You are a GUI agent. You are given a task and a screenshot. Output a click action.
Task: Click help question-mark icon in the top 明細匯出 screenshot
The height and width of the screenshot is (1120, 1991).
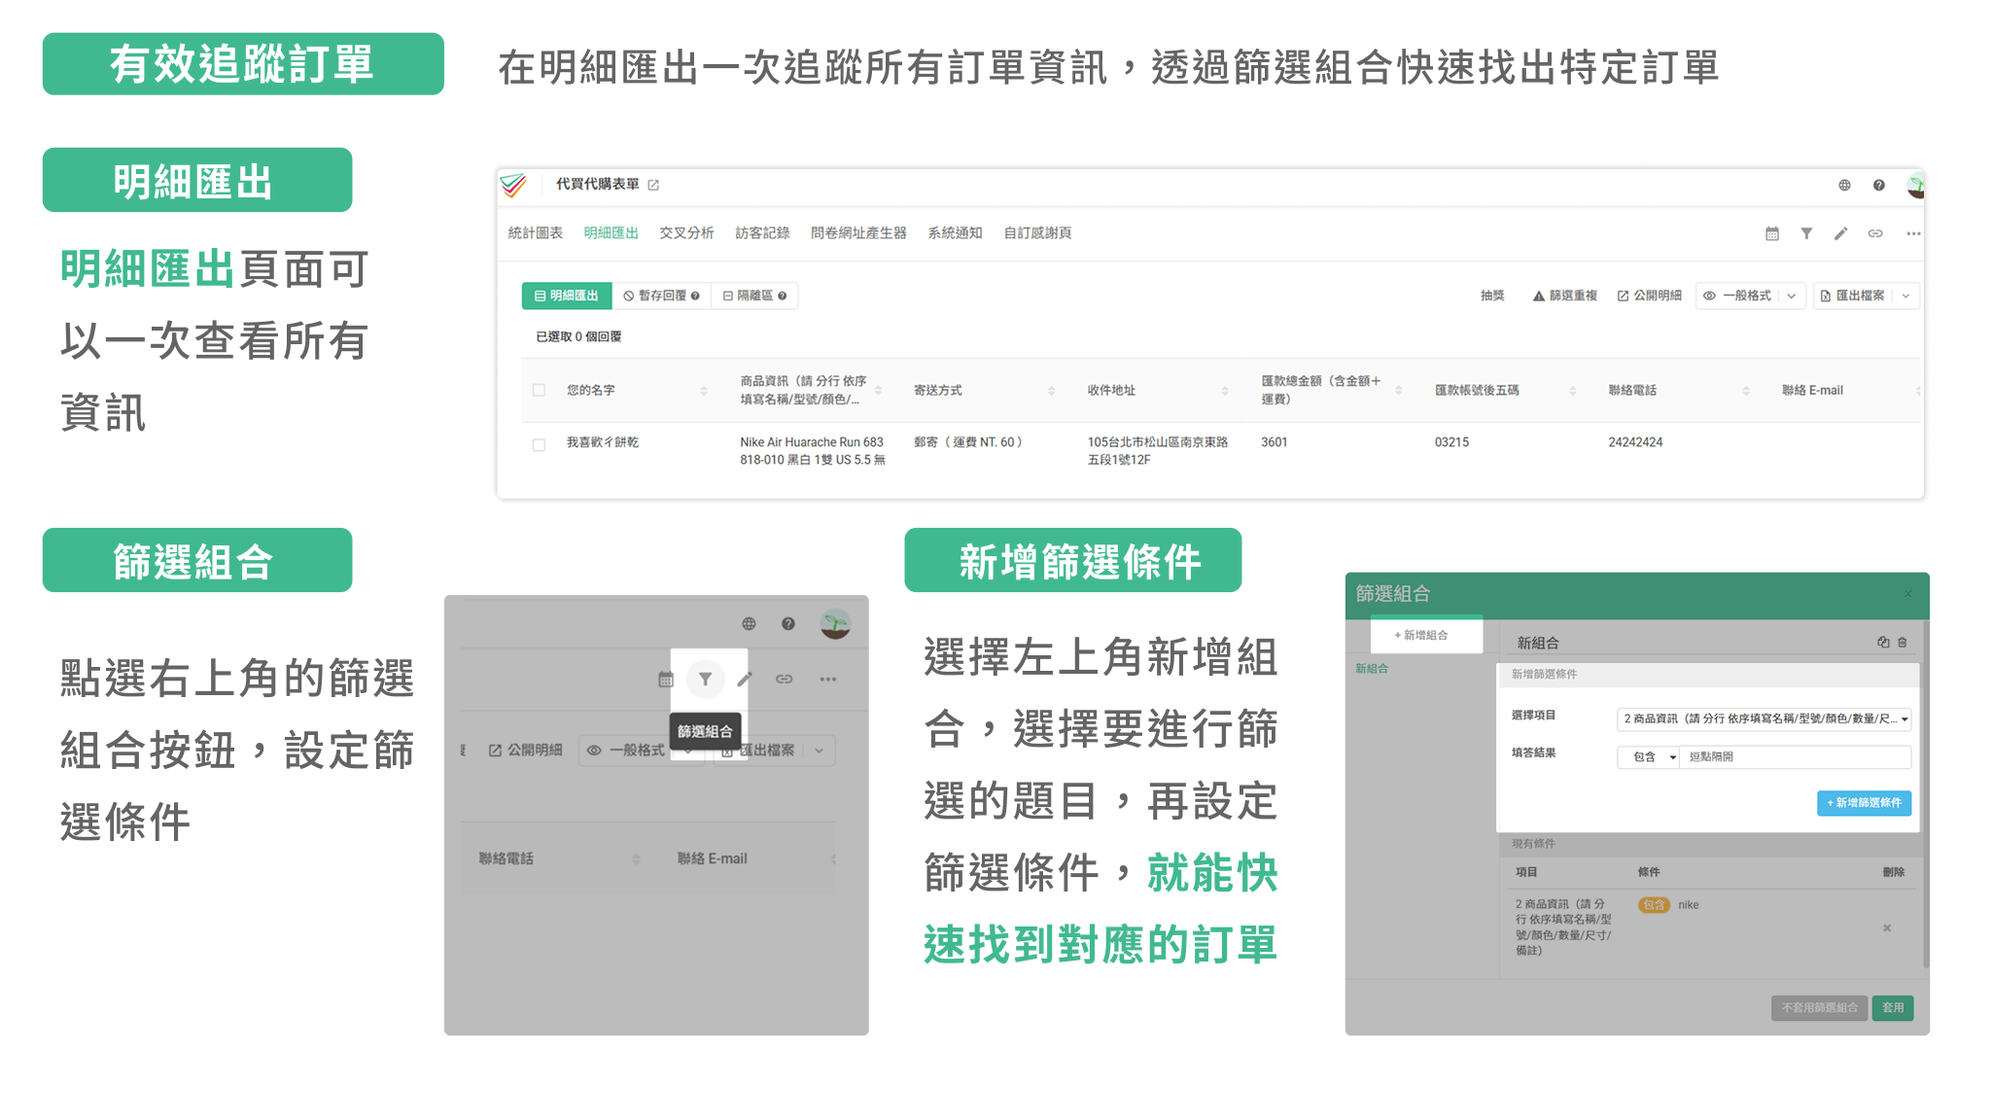(x=1879, y=185)
